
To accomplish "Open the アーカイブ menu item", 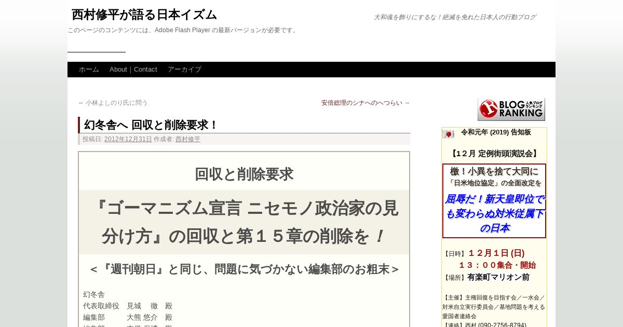I will [x=184, y=70].
